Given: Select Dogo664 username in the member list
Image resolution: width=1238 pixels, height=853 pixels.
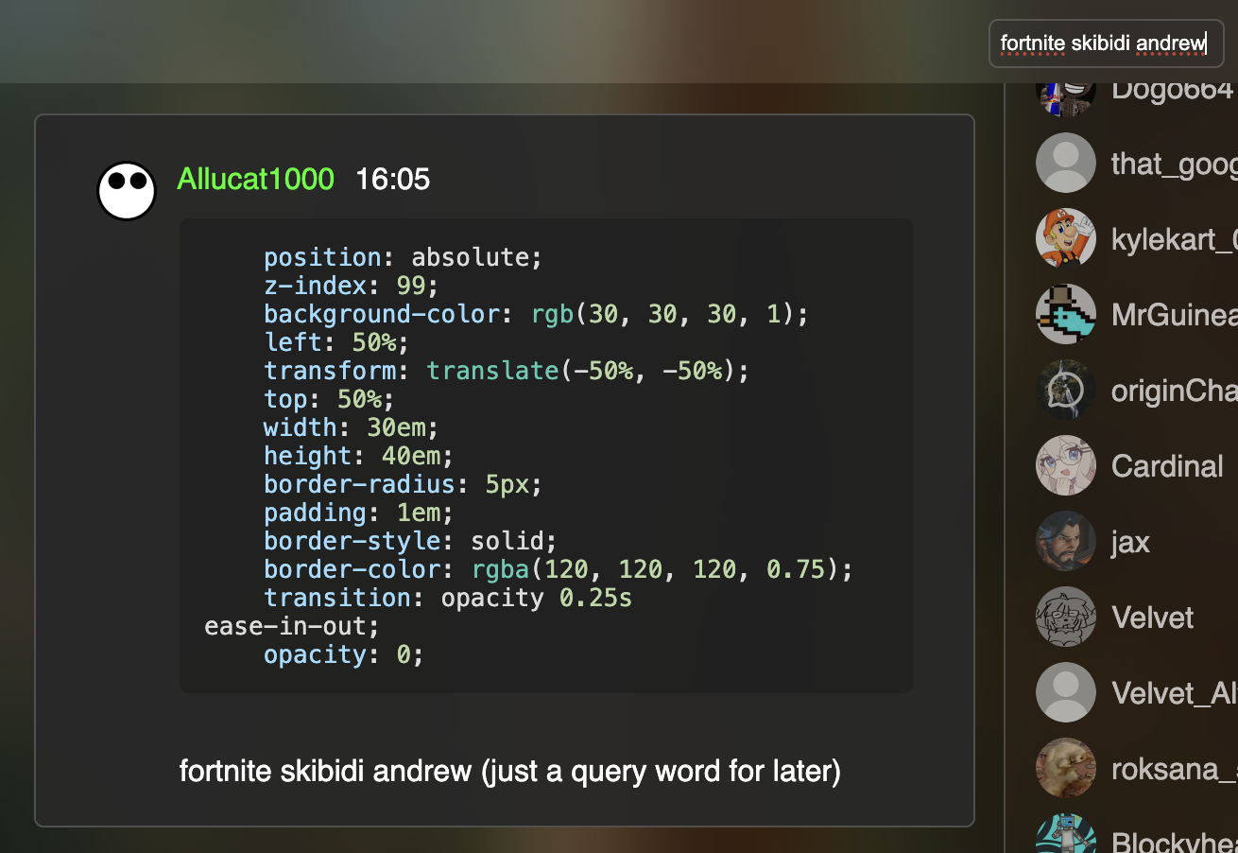Looking at the screenshot, I should (1173, 90).
